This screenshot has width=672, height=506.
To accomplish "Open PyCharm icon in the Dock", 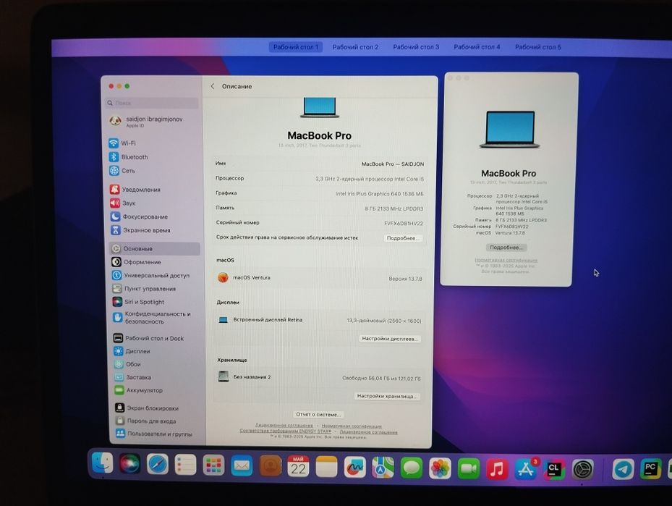I will click(650, 468).
